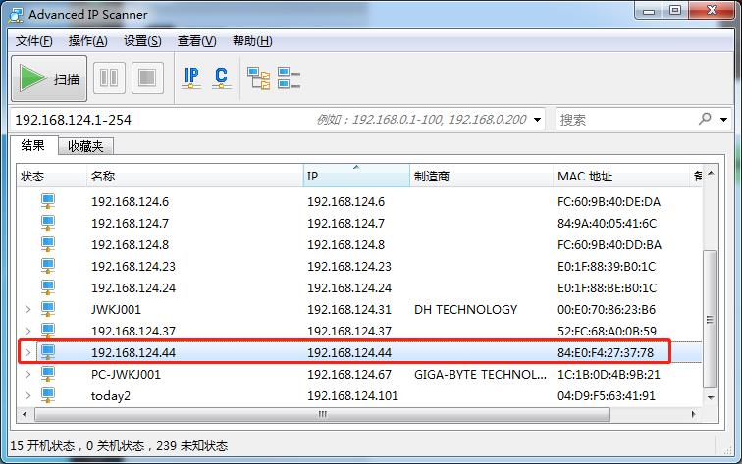The height and width of the screenshot is (464, 742).
Task: Click the computer icon for 192.168.124.24
Action: point(48,287)
